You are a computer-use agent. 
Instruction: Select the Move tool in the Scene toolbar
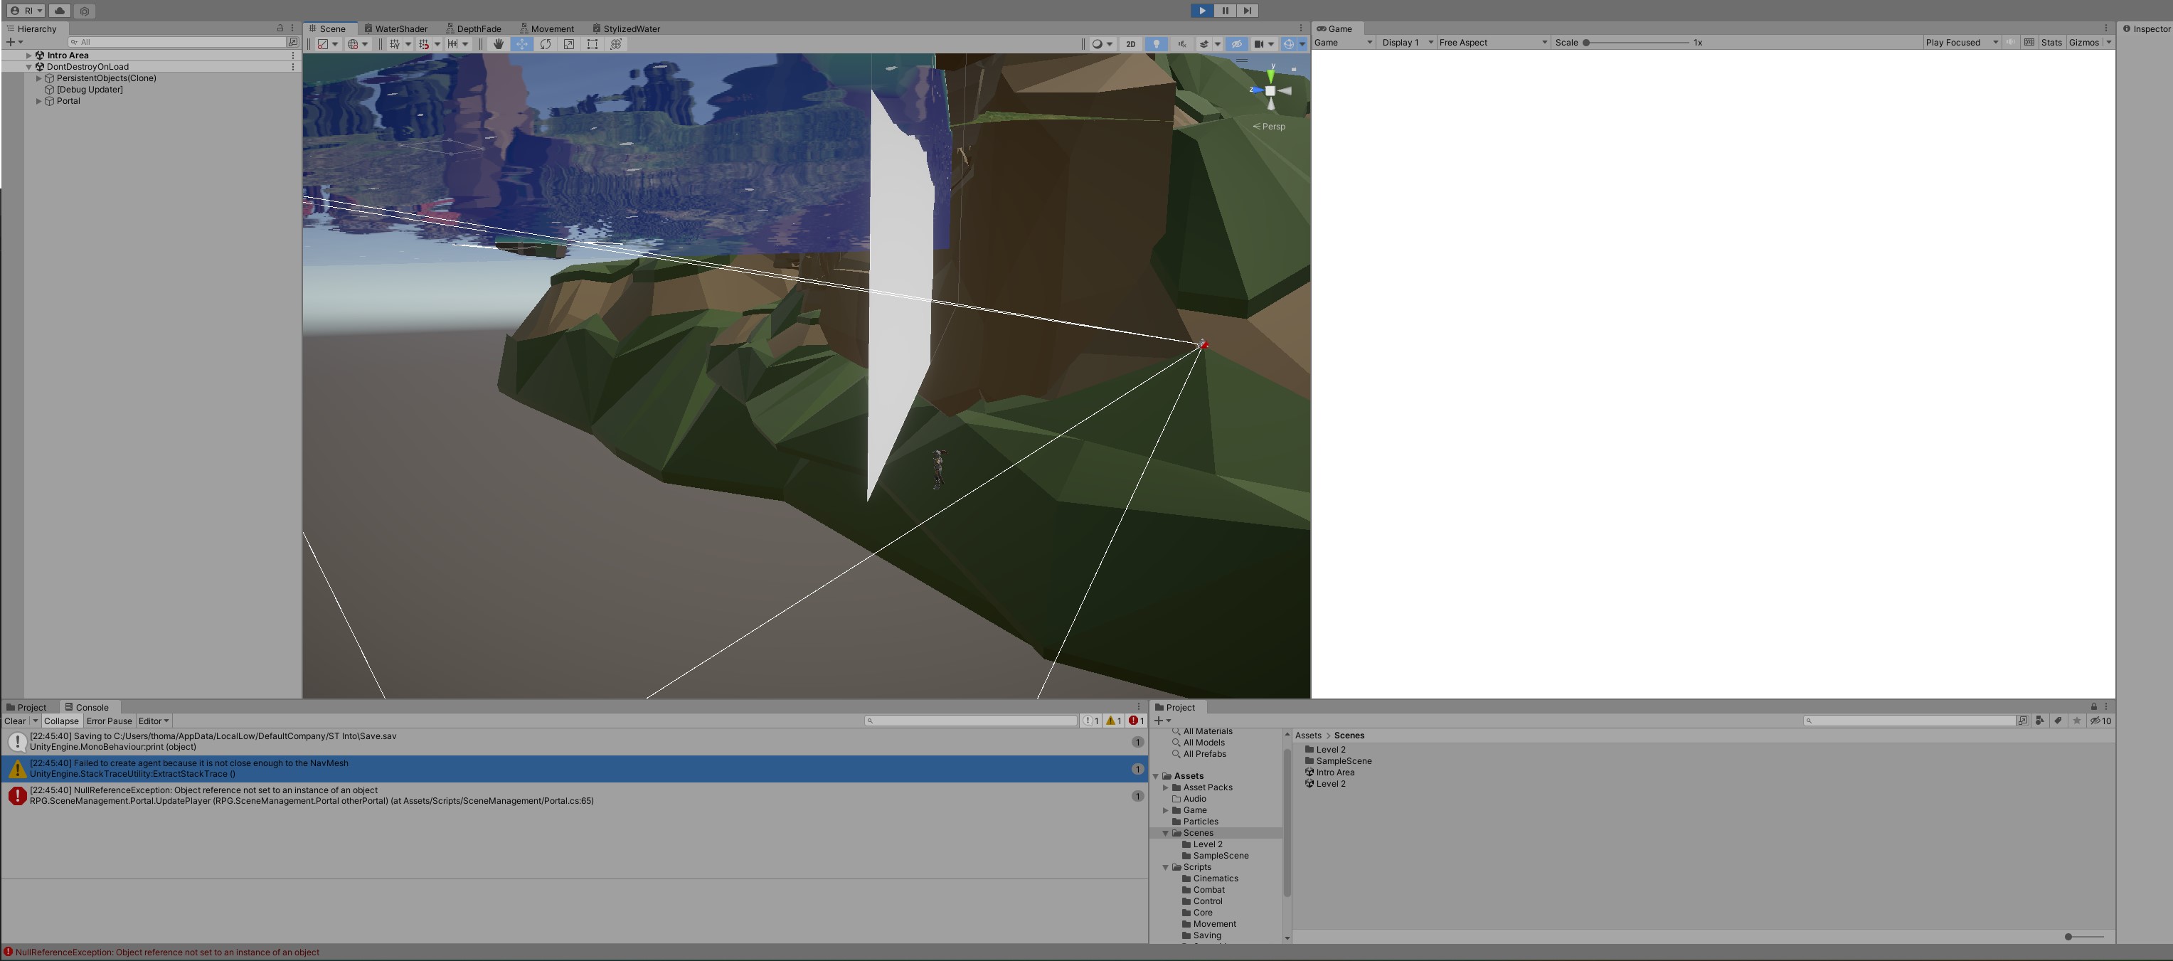coord(521,44)
